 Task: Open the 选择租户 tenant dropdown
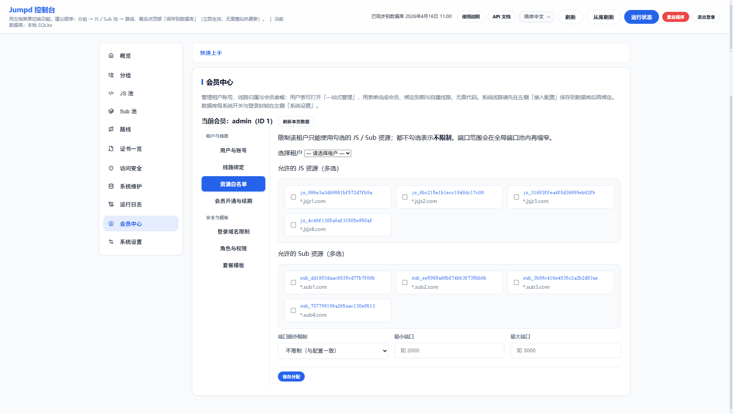pyautogui.click(x=327, y=153)
